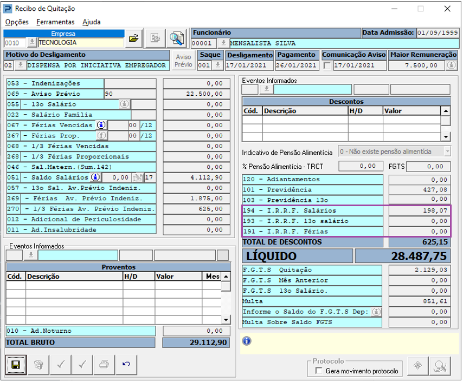Image resolution: width=463 pixels, height=382 pixels.
Task: Click the greyed document icon beside folder
Action: tap(155, 38)
